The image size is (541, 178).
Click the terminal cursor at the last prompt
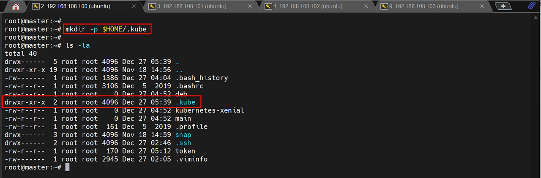67,167
